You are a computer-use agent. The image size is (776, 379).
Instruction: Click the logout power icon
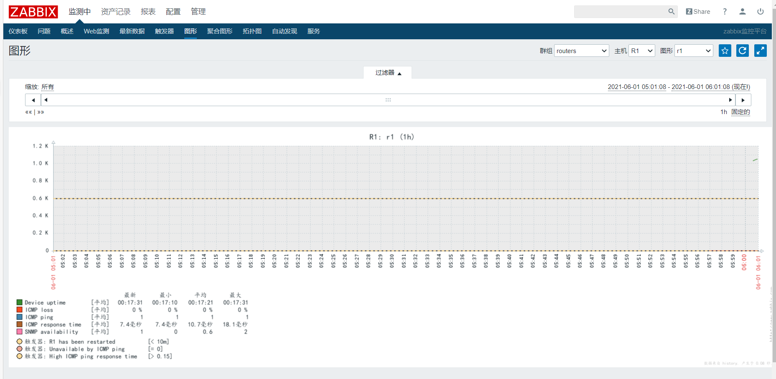point(761,11)
